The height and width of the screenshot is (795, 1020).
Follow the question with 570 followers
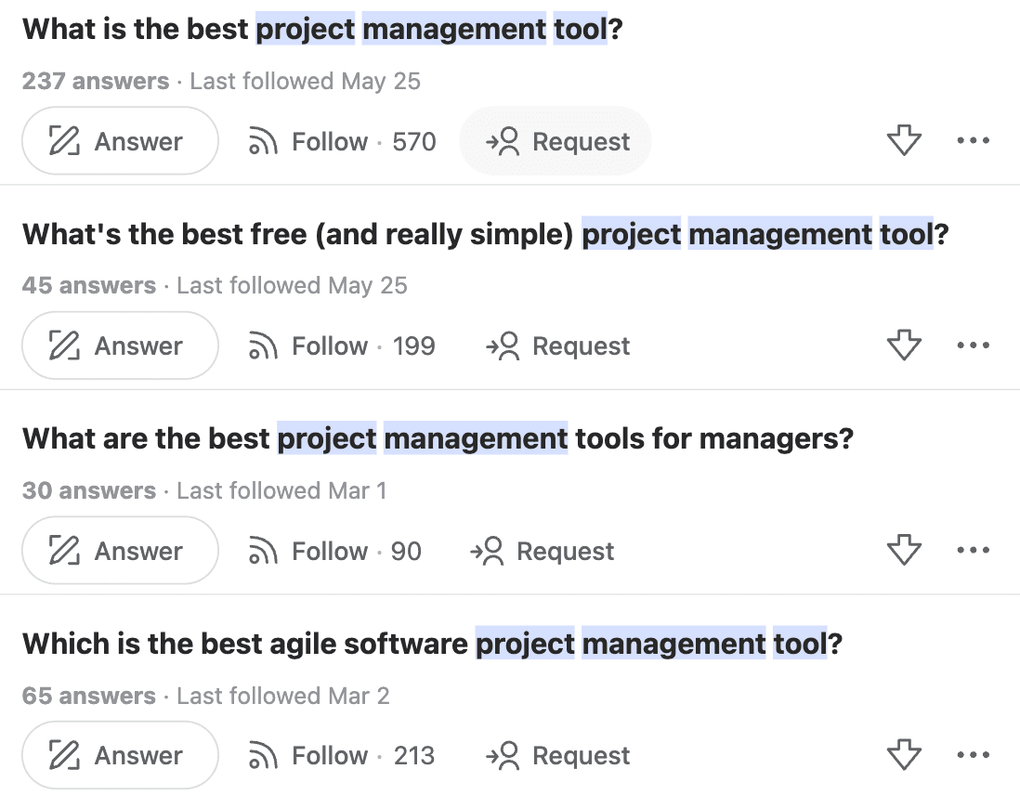pos(340,141)
